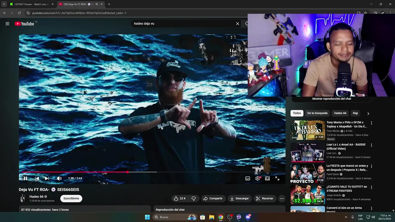The height and width of the screenshot is (222, 395).
Task: Clip the video with Recortar
Action: [265, 198]
